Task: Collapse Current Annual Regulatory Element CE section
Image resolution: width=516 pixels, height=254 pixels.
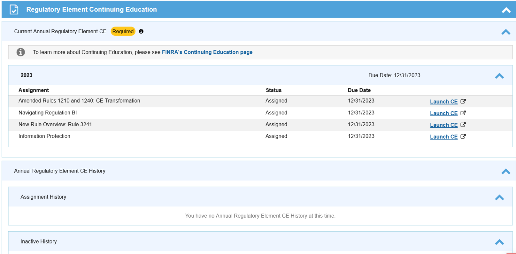Action: 505,32
